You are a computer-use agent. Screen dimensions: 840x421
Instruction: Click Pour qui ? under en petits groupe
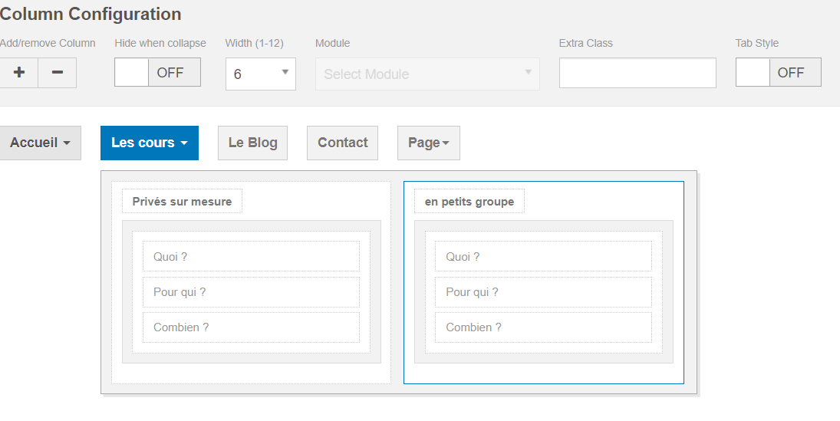pyautogui.click(x=543, y=292)
